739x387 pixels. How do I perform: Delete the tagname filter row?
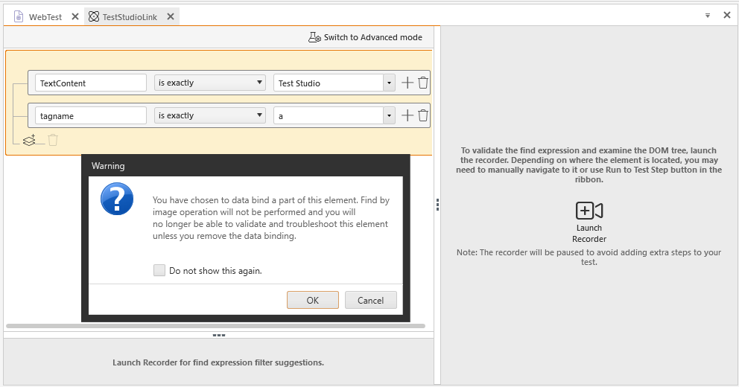coord(423,116)
